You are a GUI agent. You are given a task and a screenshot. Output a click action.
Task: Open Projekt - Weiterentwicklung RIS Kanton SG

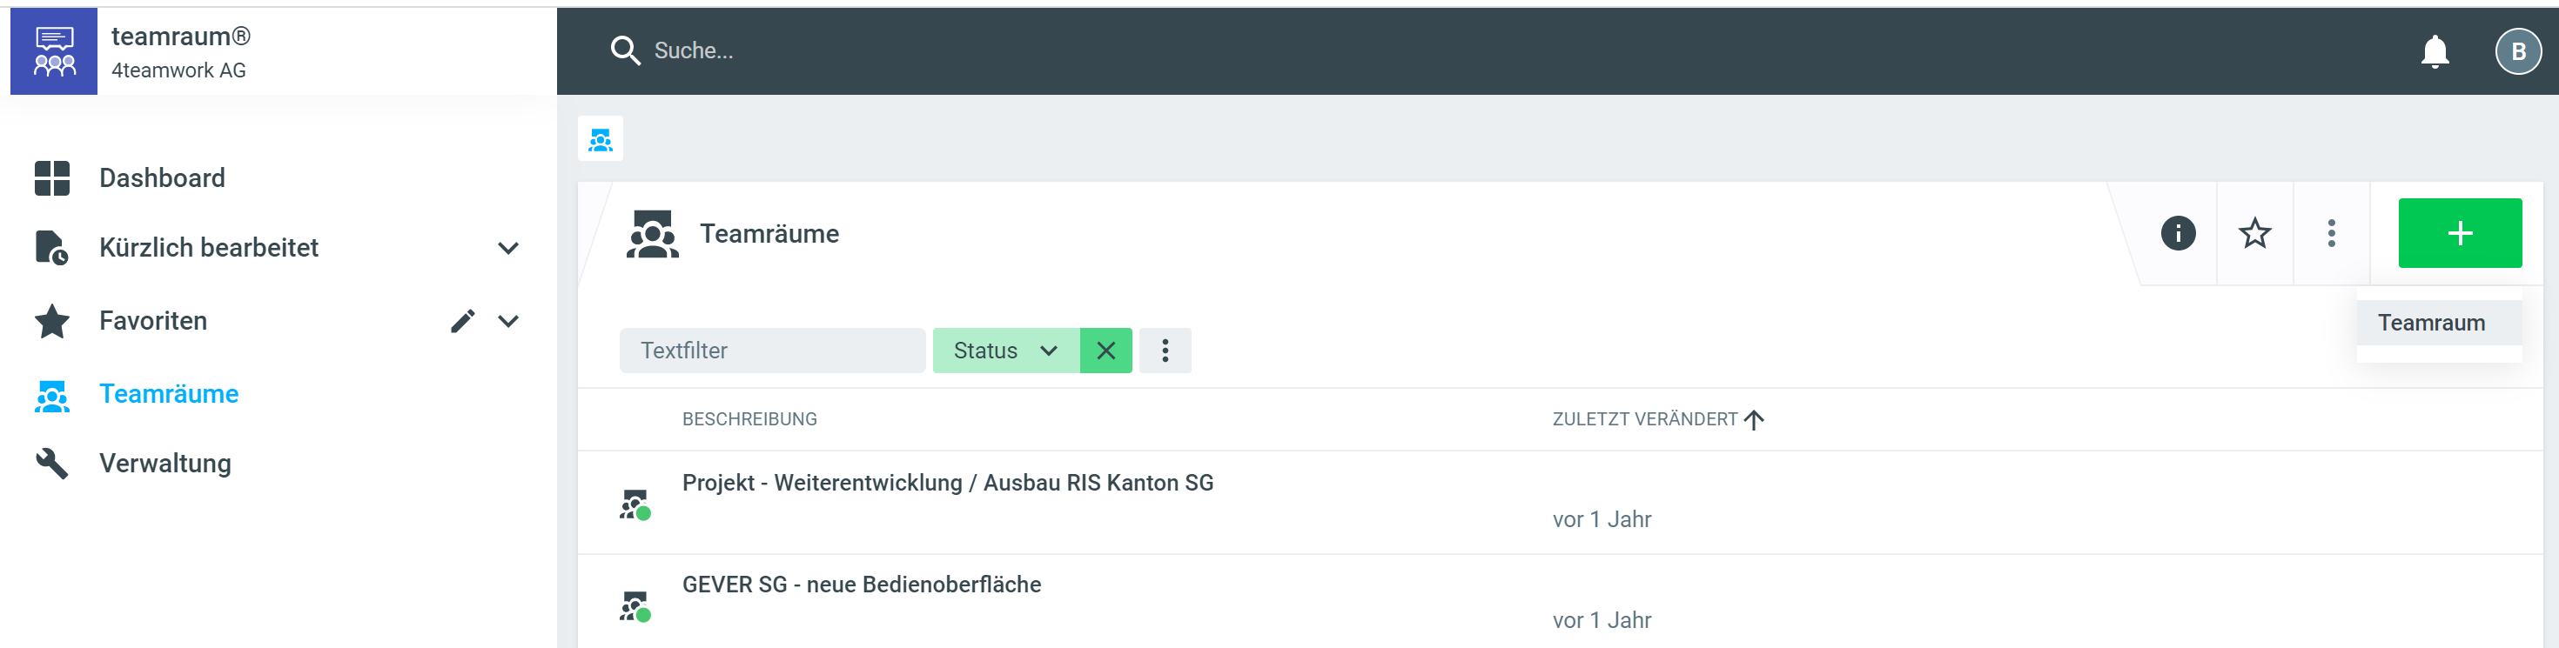click(947, 482)
